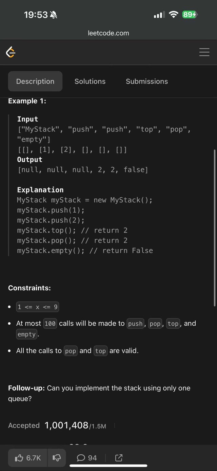Click the page scrollbar

click(x=215, y=228)
